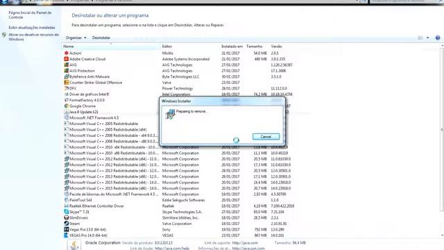Click the Pacote de Idiomas .NET icon

[x=67, y=194]
